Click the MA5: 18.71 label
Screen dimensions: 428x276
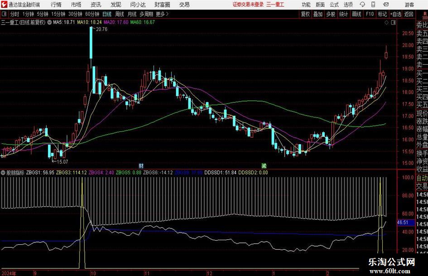(x=64, y=22)
